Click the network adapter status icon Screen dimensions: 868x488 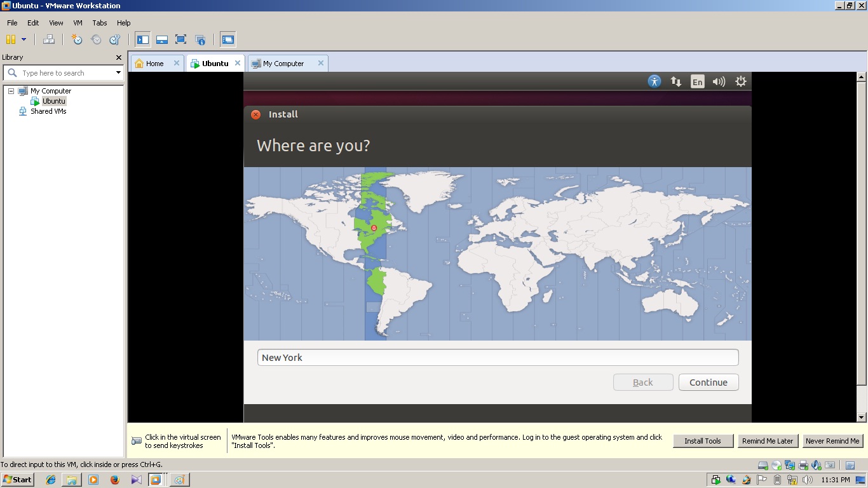[790, 465]
